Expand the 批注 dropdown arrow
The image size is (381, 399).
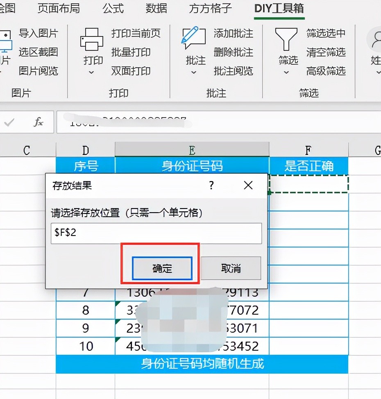194,73
